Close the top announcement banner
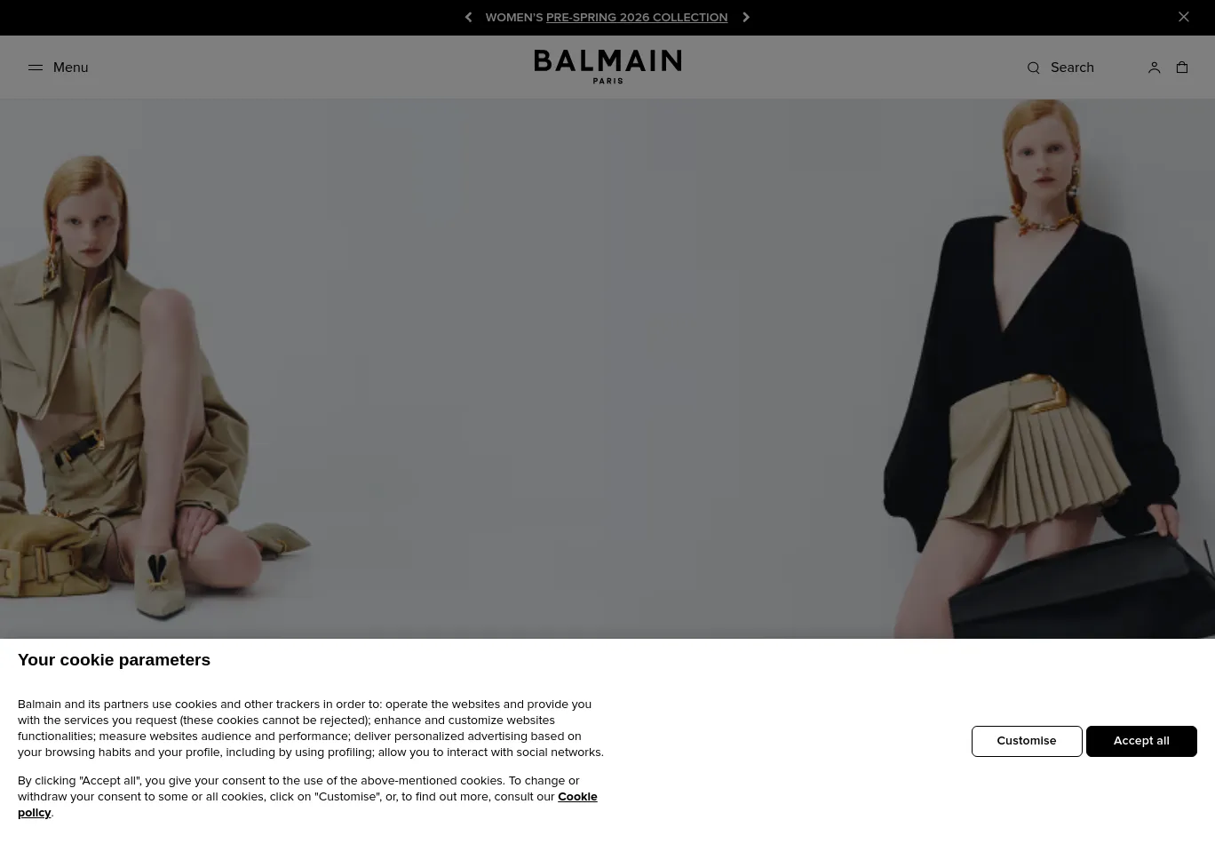The width and height of the screenshot is (1215, 844). coord(1184,17)
